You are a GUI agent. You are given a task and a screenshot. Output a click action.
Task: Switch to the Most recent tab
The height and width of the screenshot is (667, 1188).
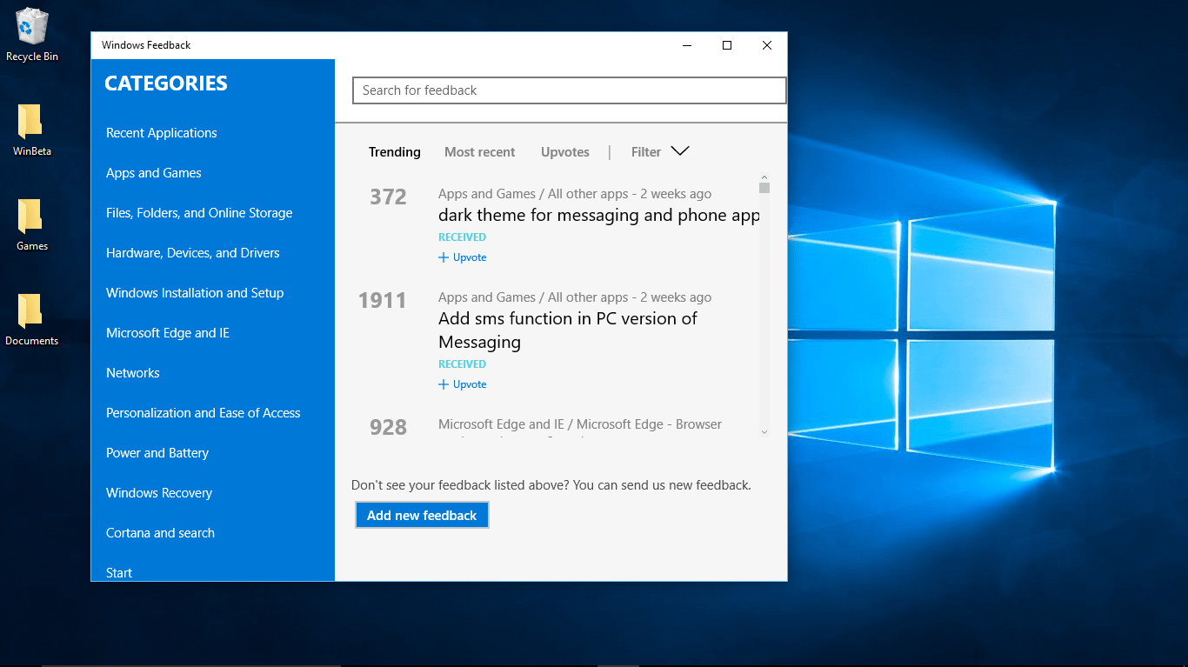[479, 152]
